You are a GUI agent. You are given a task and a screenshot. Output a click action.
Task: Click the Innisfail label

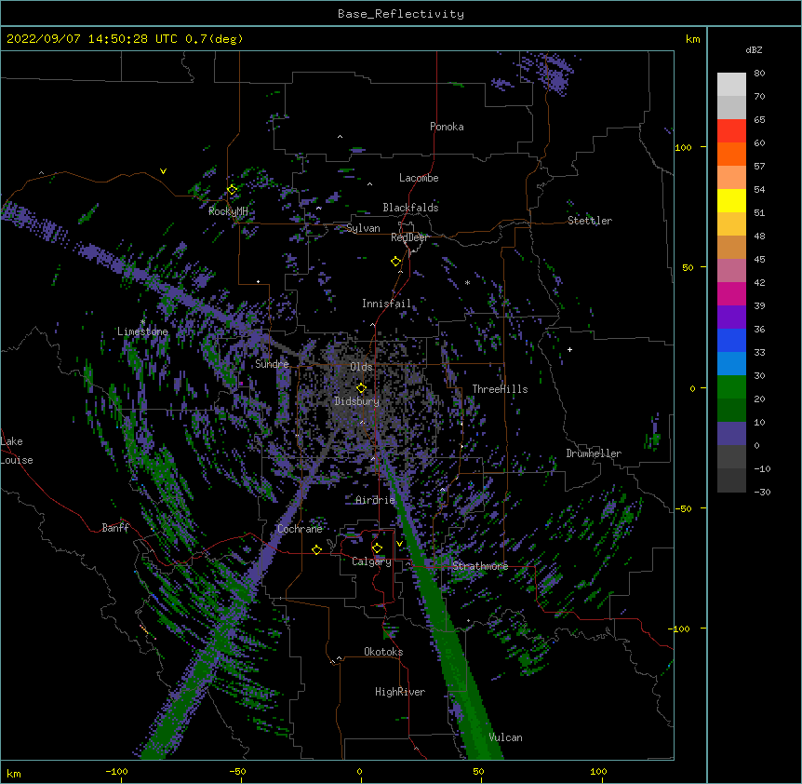click(386, 304)
